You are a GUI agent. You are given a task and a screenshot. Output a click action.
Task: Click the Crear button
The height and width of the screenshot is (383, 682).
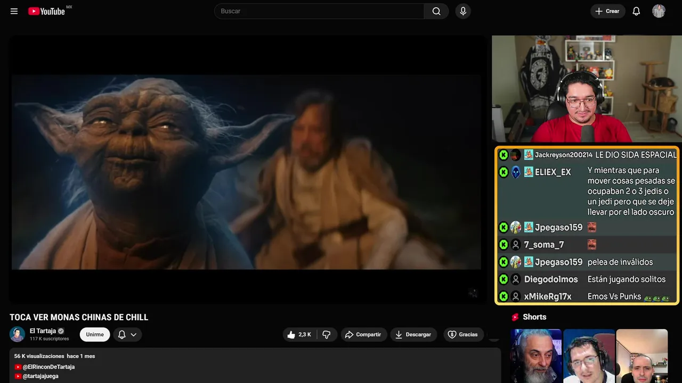(x=607, y=11)
